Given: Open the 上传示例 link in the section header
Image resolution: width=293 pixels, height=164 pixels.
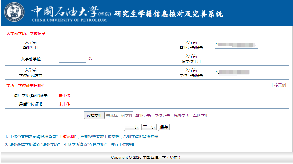Looking at the screenshot, I should [278, 85].
